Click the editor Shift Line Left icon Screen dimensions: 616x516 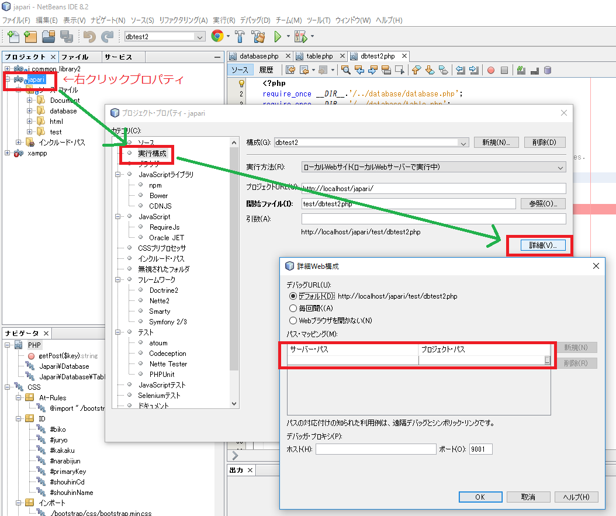coord(461,70)
